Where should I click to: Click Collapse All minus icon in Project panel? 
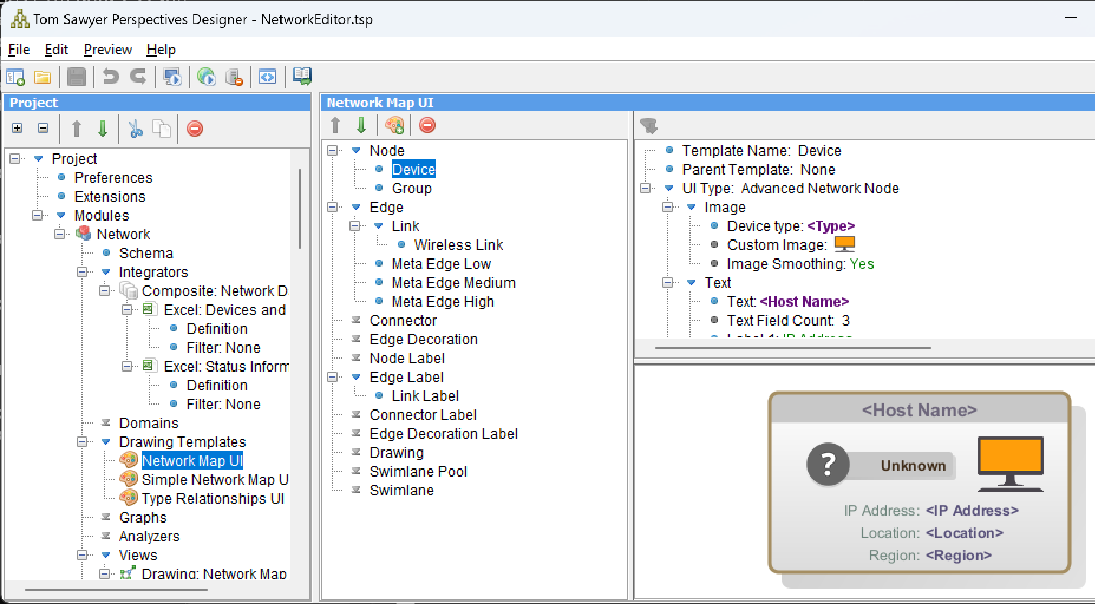click(x=43, y=128)
